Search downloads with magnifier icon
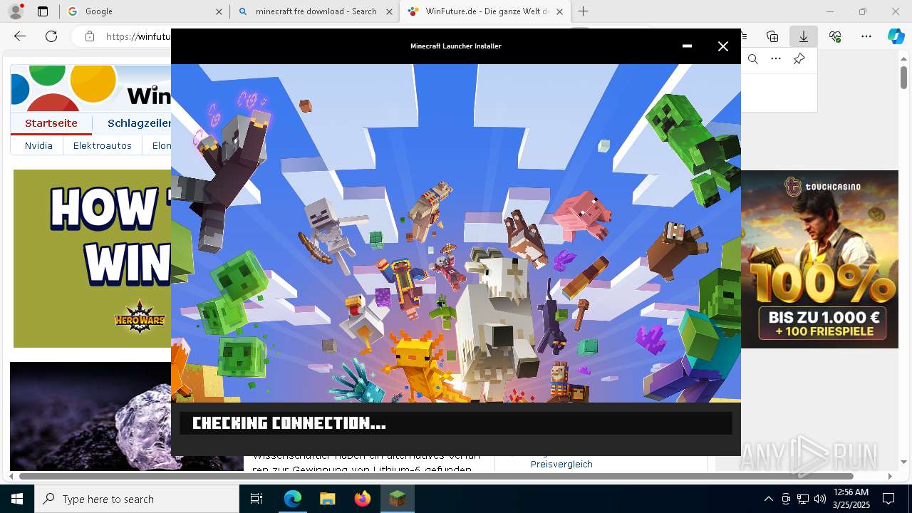Viewport: 912px width, 513px height. [753, 59]
